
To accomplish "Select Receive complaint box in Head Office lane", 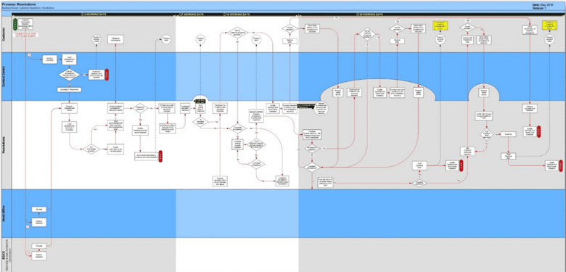I will (x=39, y=222).
